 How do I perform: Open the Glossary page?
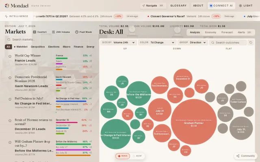(178, 6)
